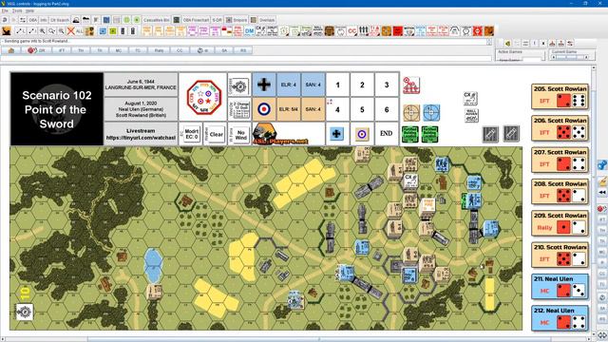
Task: Select turn 5 on the turn track
Action: [362, 109]
